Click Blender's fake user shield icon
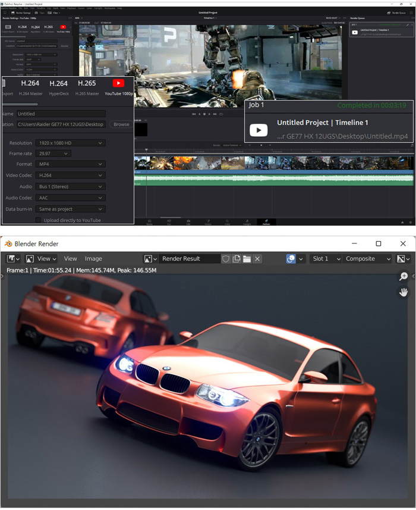The height and width of the screenshot is (510, 416). [x=226, y=259]
